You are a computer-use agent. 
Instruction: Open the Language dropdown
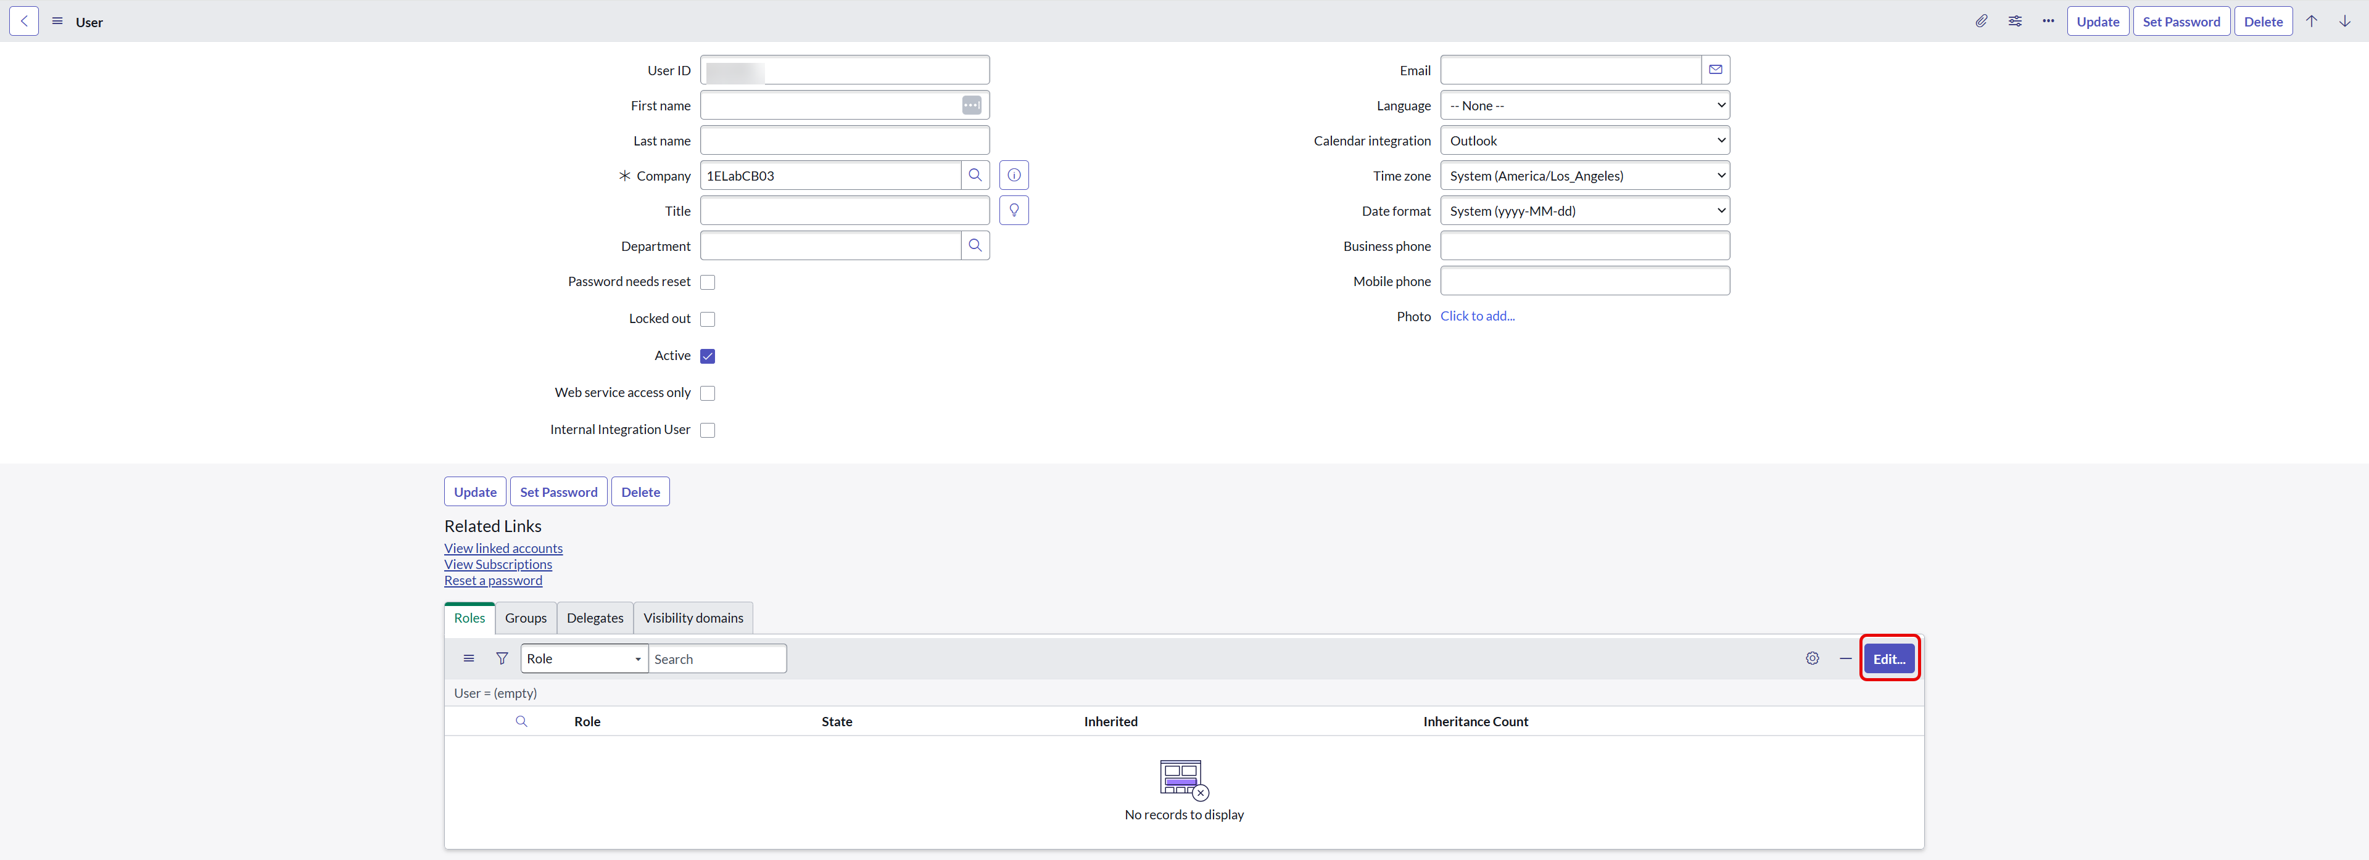[x=1584, y=105]
